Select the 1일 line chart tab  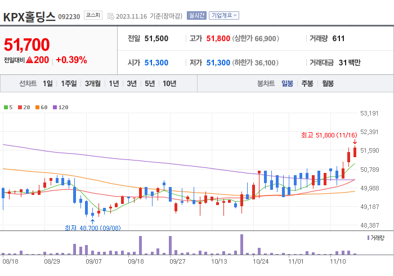(x=47, y=83)
